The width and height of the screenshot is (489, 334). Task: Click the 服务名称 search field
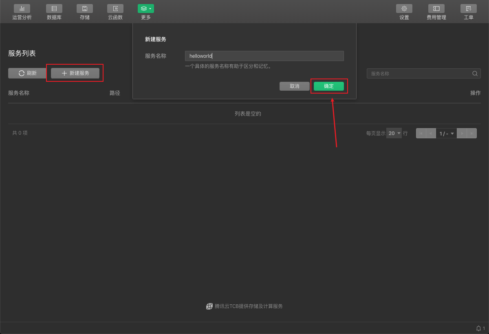tap(419, 74)
